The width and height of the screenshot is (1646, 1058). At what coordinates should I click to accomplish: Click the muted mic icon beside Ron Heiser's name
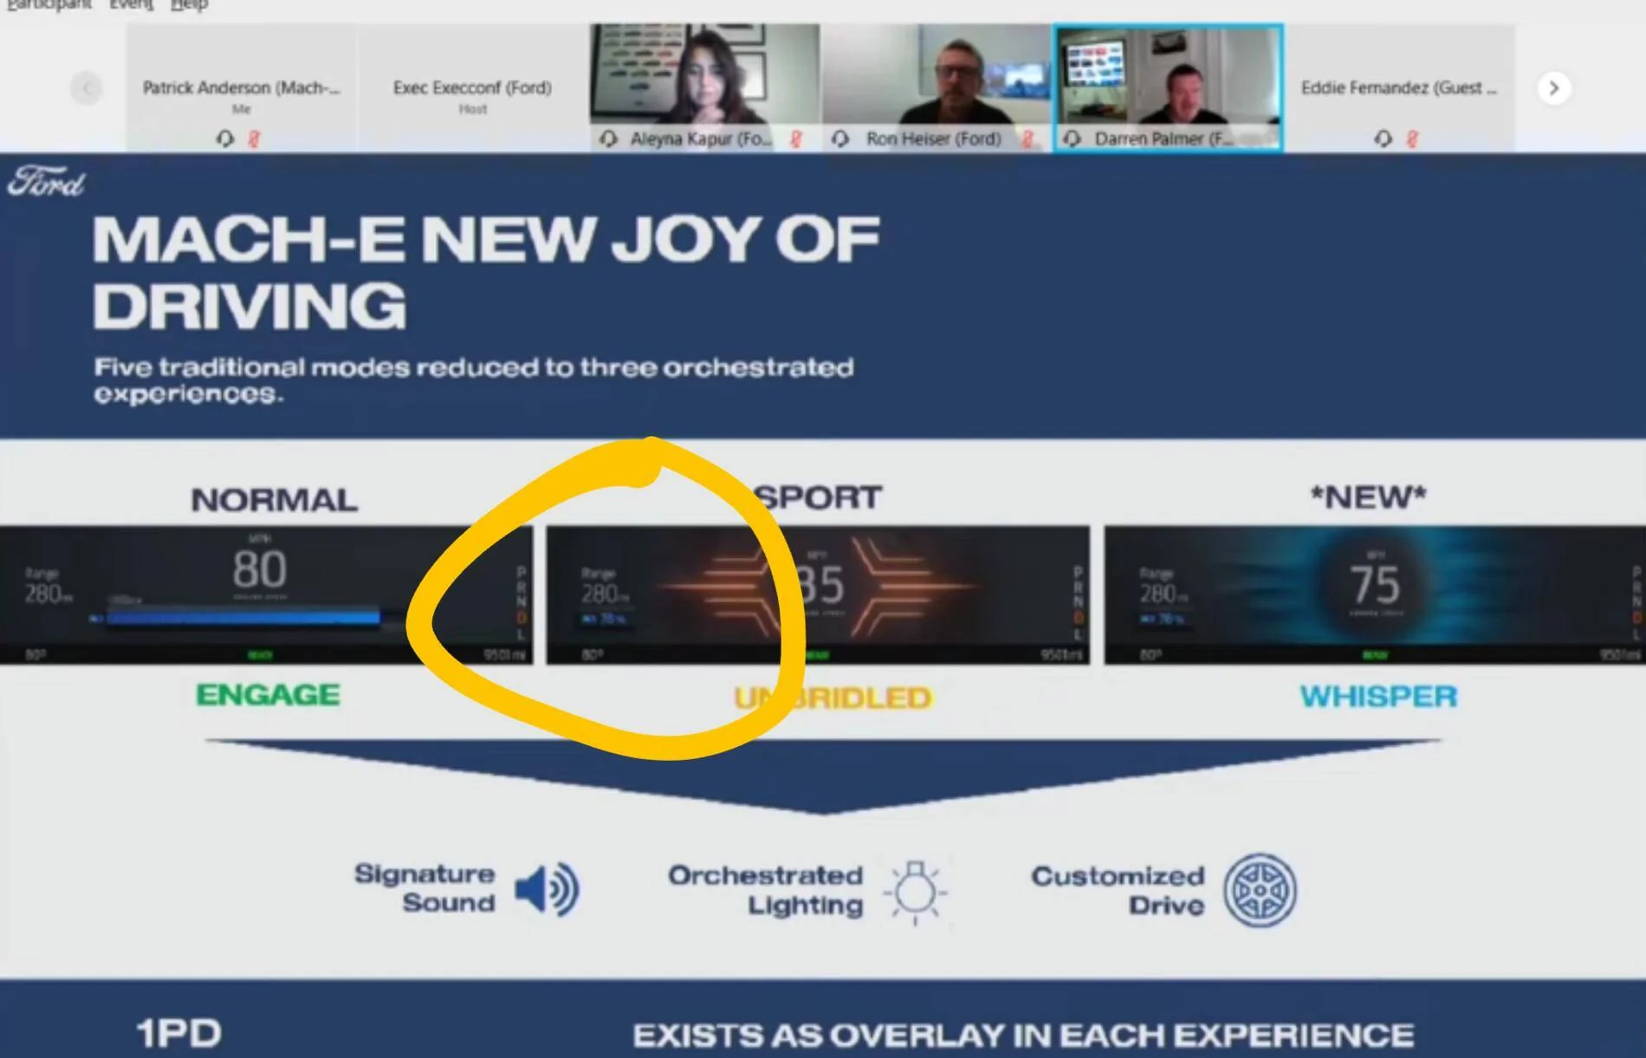tap(1027, 139)
